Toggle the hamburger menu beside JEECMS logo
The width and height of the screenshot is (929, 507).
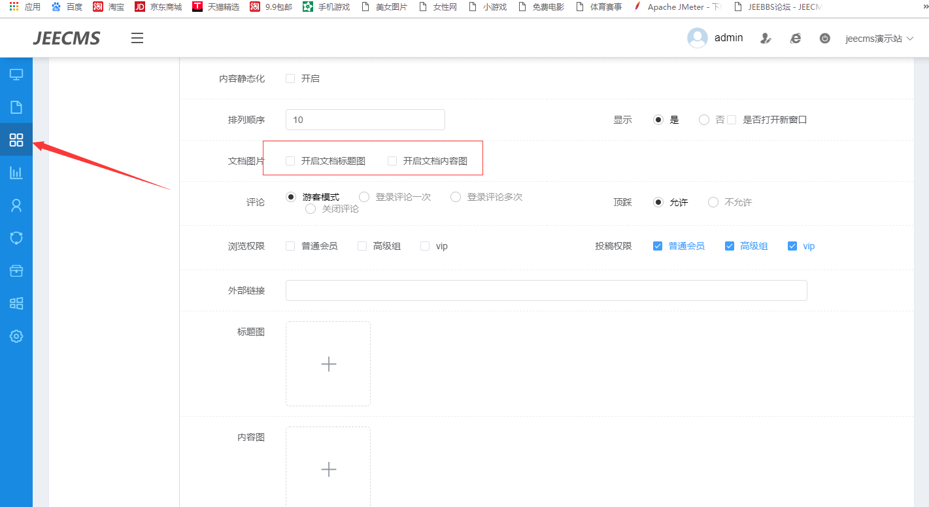(137, 38)
